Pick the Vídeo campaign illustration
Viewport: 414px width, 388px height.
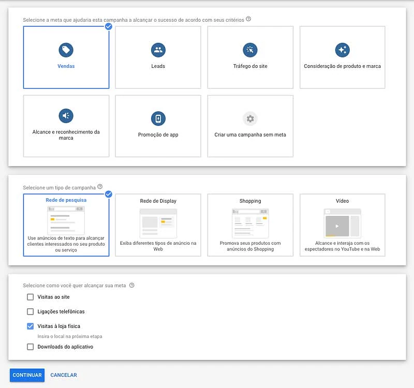pyautogui.click(x=342, y=223)
